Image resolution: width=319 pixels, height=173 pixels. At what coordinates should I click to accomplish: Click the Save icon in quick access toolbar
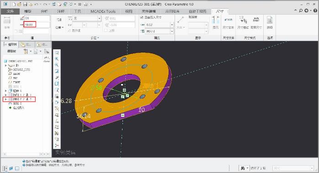[25, 4]
